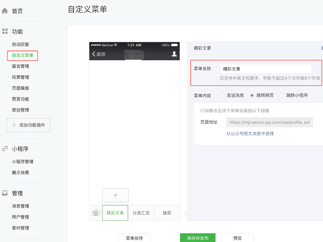Viewport: 323px width, 242px height.
Task: Select the 跳转小程序 radio option
Action: (x=282, y=95)
